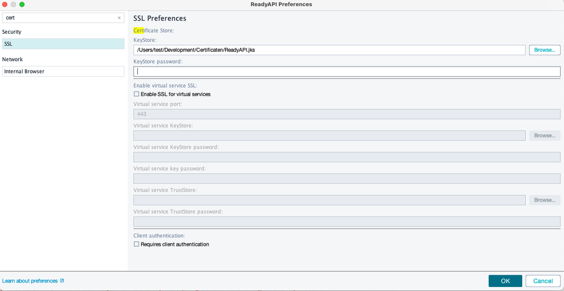Viewport: 564px width, 291px height.
Task: Click the red close window button
Action: (5, 5)
